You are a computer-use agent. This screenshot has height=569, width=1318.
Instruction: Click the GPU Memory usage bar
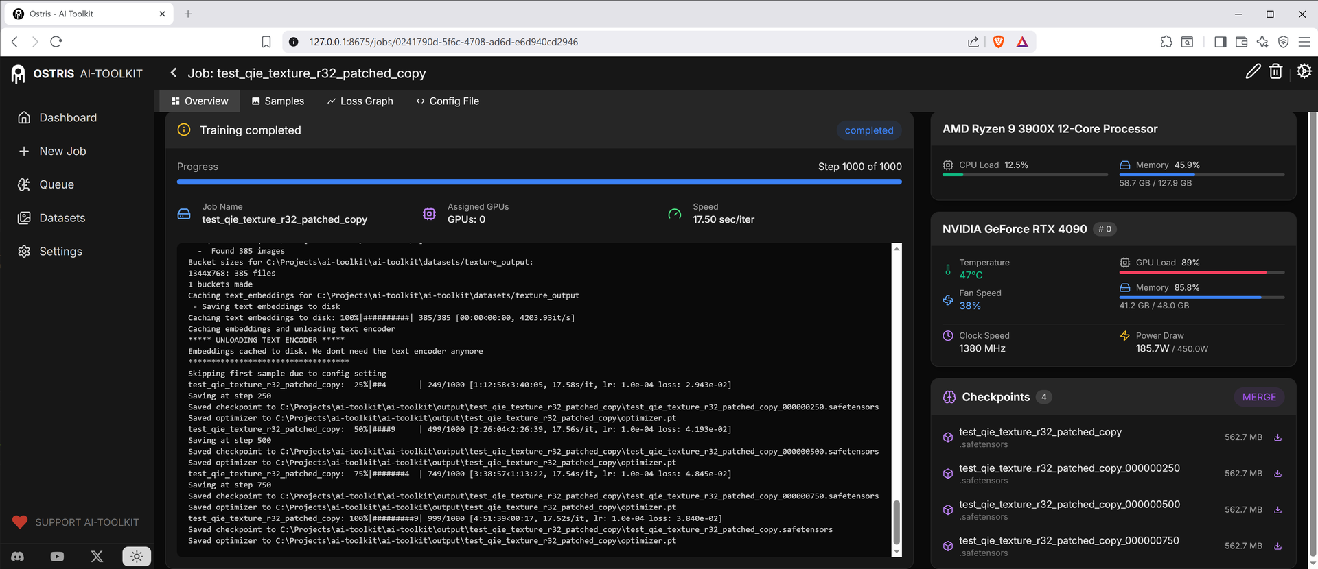coord(1201,298)
